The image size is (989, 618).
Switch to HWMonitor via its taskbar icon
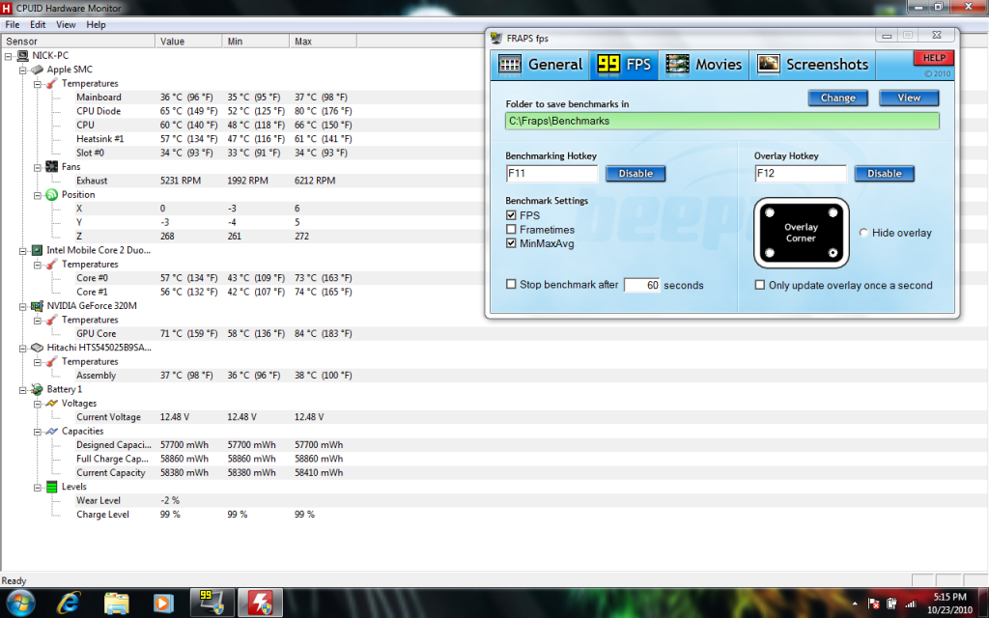click(x=260, y=603)
